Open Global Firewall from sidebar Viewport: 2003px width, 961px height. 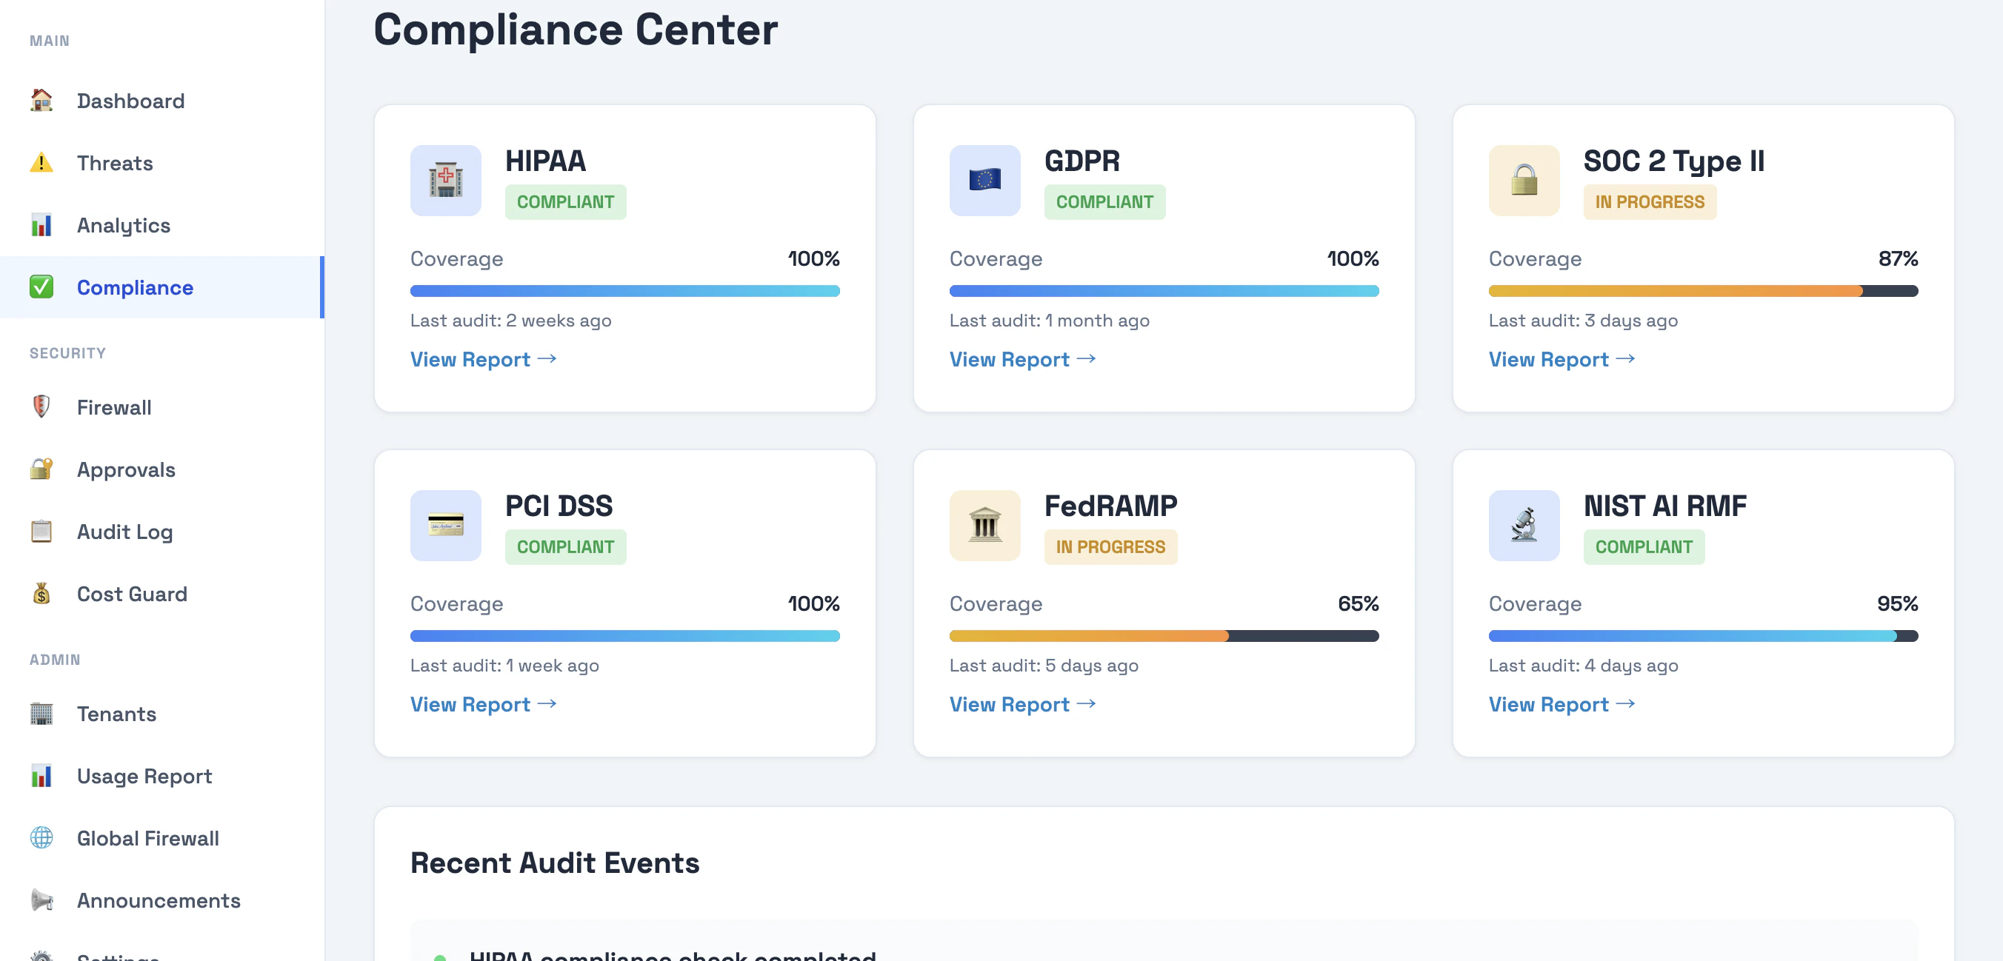(x=147, y=837)
